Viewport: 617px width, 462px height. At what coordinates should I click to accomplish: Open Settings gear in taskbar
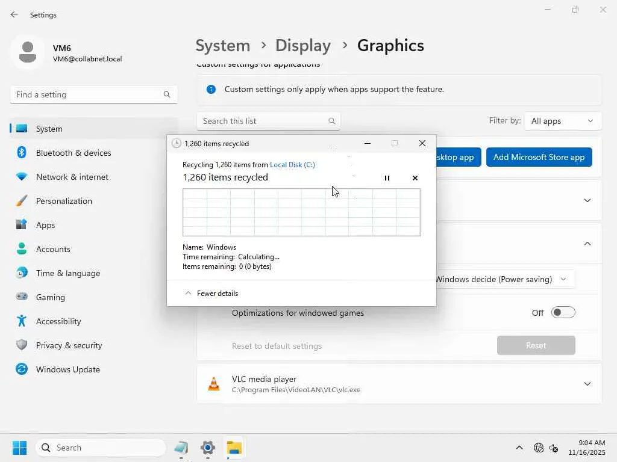pos(208,448)
